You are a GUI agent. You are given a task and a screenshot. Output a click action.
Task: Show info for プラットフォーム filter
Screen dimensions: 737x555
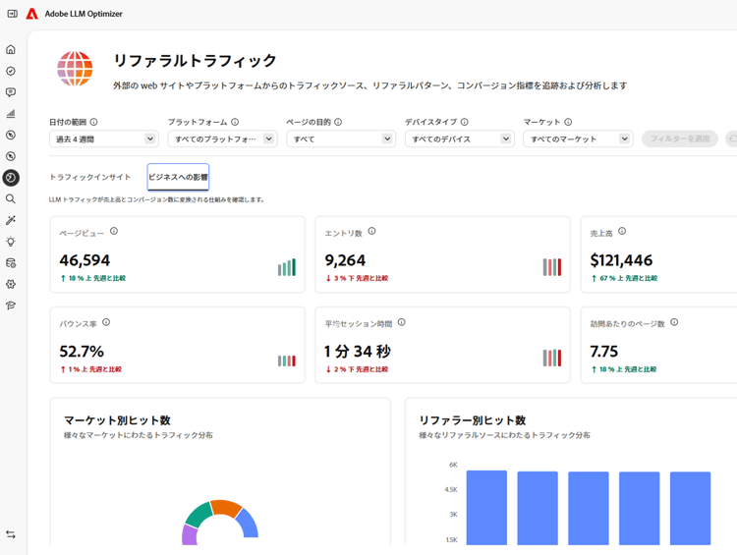coord(235,122)
